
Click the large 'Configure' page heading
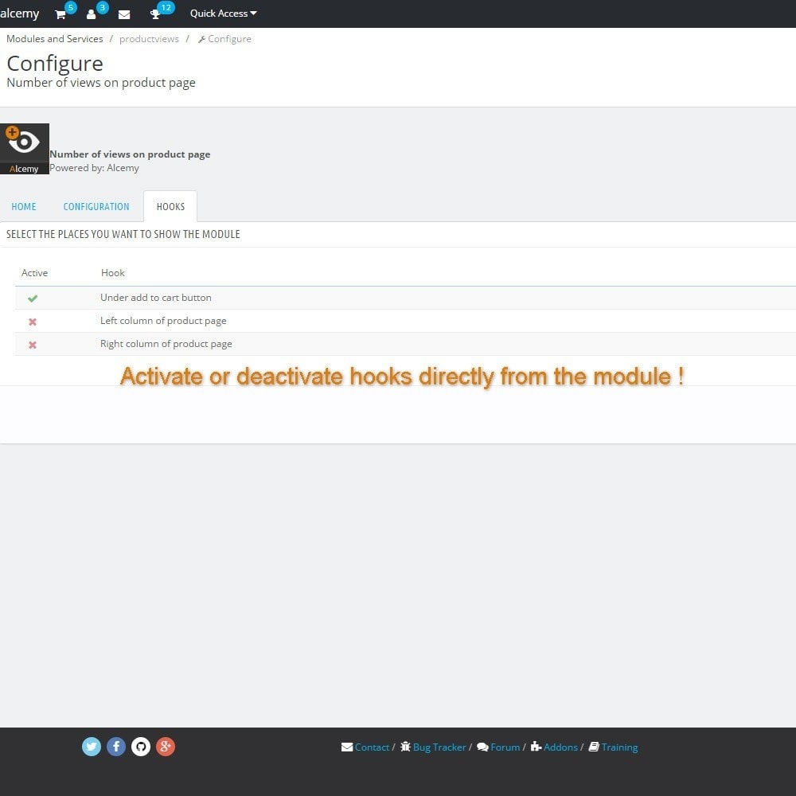[x=55, y=64]
